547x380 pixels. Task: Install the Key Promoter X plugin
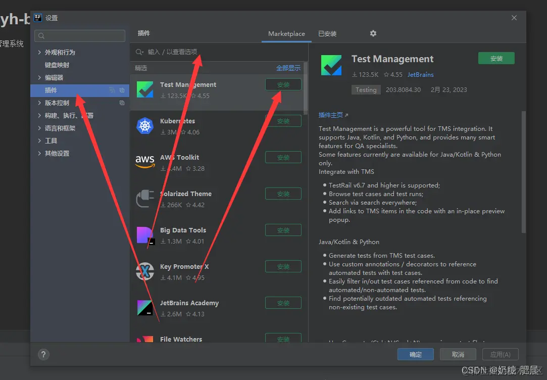(283, 267)
